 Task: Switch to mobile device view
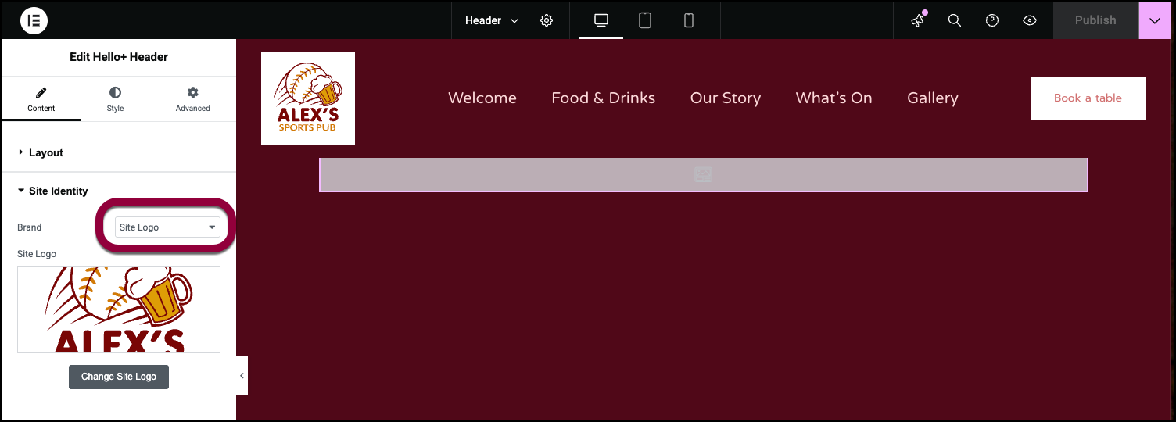click(x=689, y=20)
